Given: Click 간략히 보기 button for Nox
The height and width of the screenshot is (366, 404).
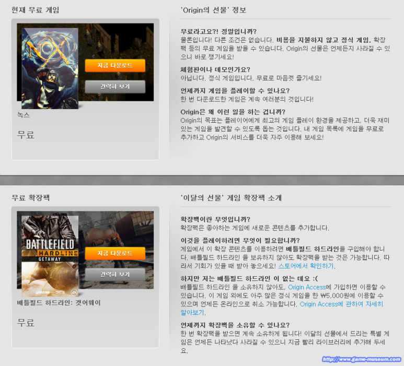Looking at the screenshot, I should point(115,87).
